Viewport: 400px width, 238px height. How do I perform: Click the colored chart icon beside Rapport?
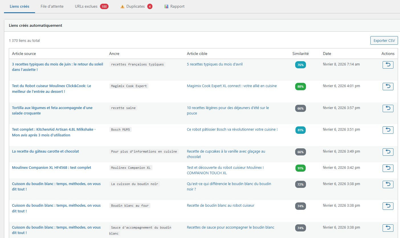(x=166, y=6)
